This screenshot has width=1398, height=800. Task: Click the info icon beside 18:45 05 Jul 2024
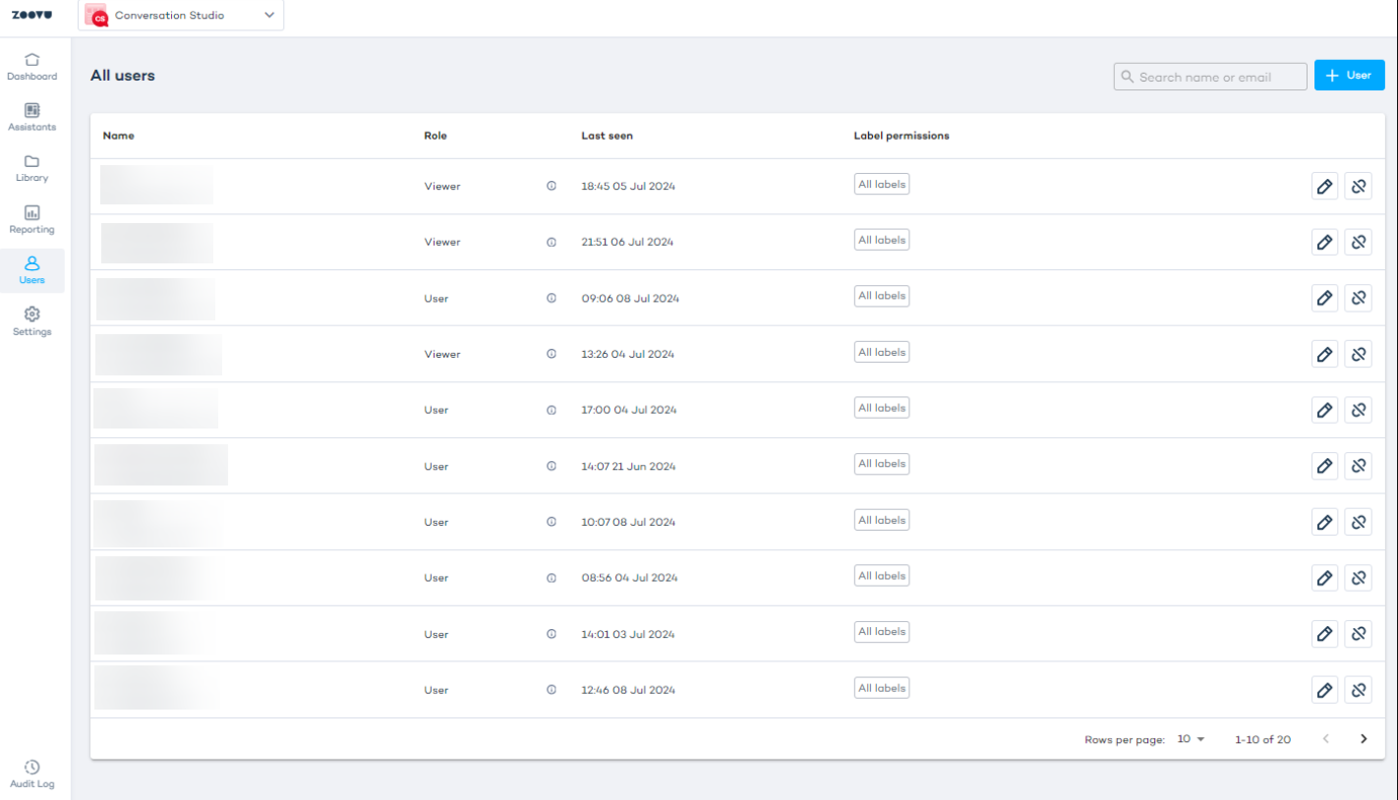click(x=552, y=187)
